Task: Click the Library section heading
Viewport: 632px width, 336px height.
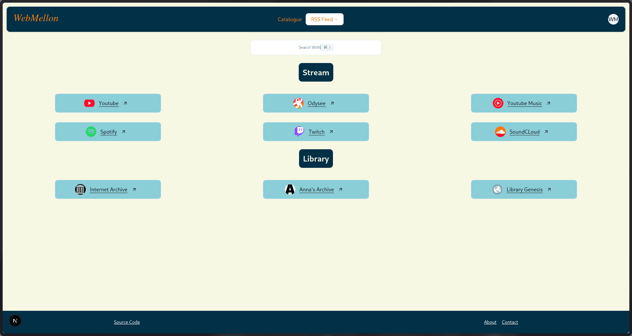Action: (x=316, y=159)
